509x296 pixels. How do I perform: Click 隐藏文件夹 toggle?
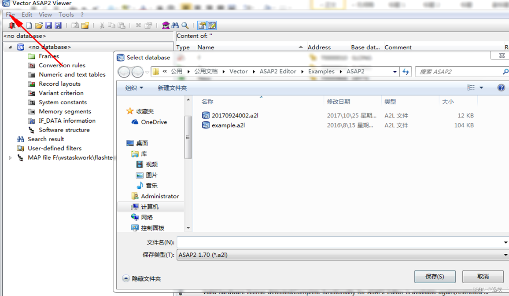pyautogui.click(x=141, y=279)
